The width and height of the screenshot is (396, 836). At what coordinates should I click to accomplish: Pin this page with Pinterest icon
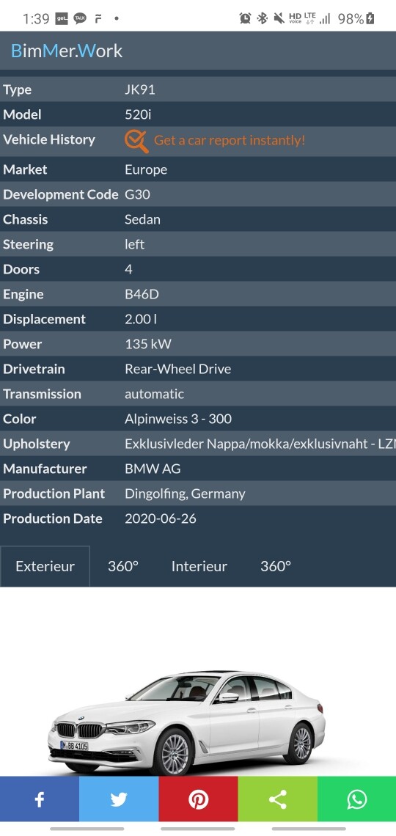(198, 799)
